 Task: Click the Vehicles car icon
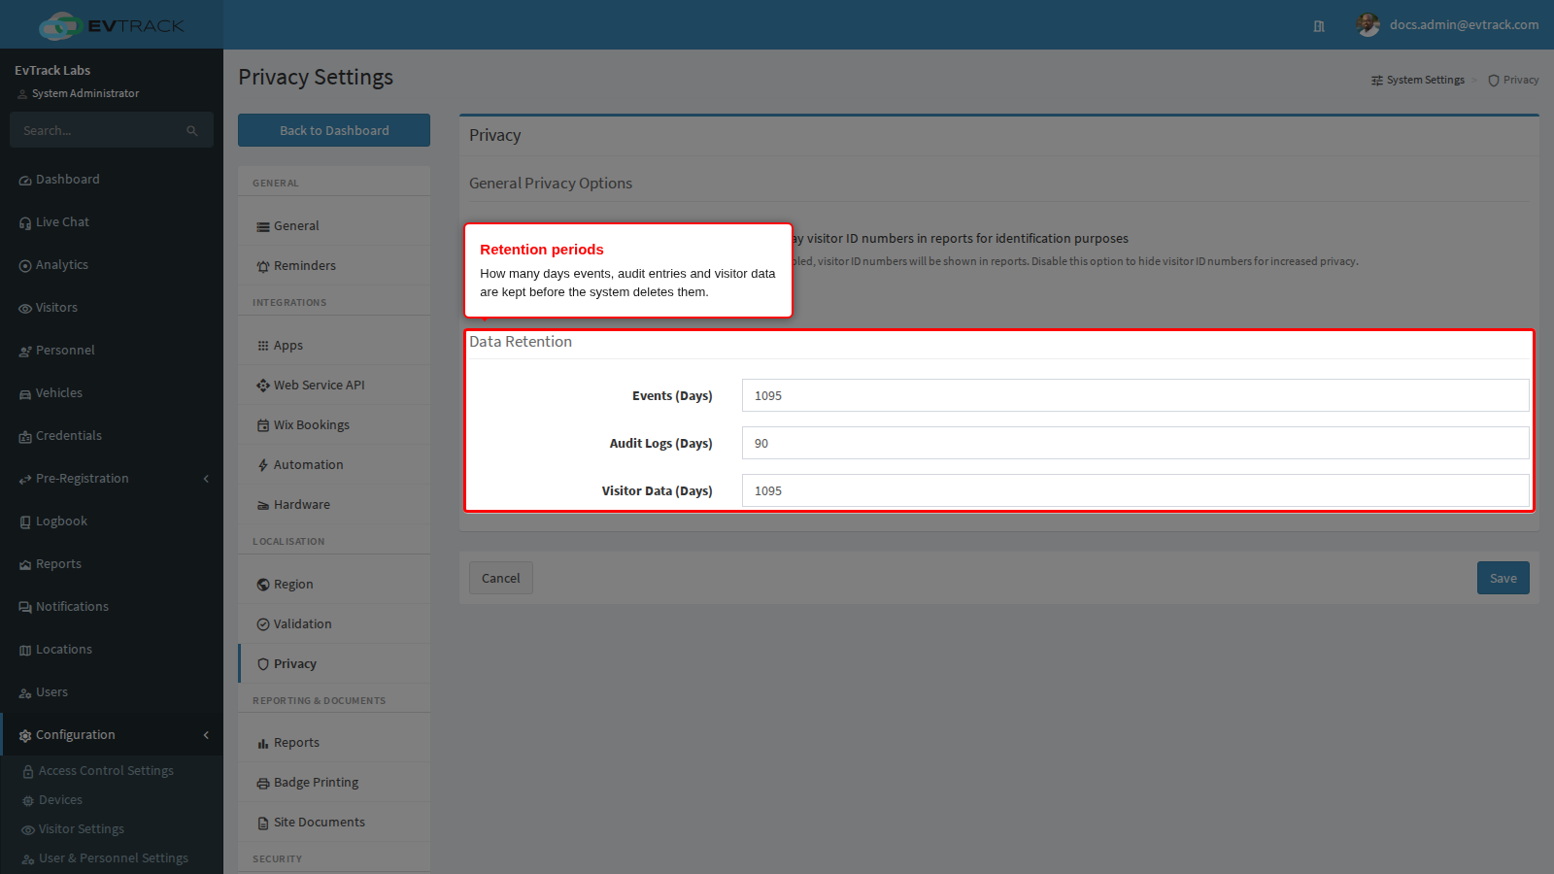(25, 394)
